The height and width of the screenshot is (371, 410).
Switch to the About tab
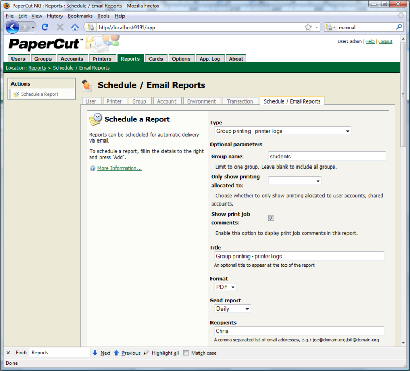pos(236,59)
